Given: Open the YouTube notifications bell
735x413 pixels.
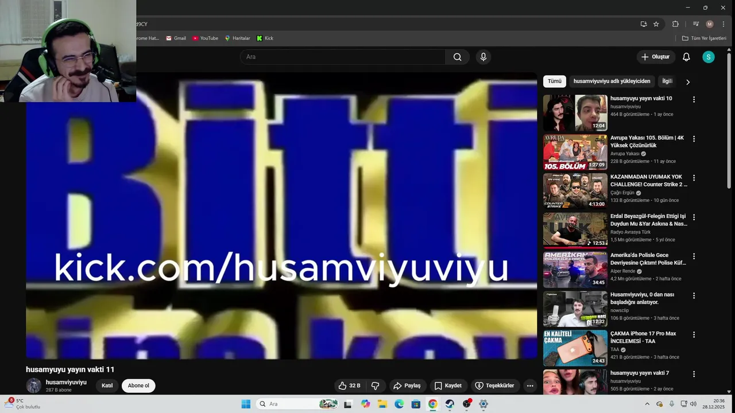Looking at the screenshot, I should pos(686,57).
